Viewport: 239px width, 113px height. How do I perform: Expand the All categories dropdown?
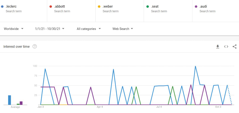click(x=89, y=29)
